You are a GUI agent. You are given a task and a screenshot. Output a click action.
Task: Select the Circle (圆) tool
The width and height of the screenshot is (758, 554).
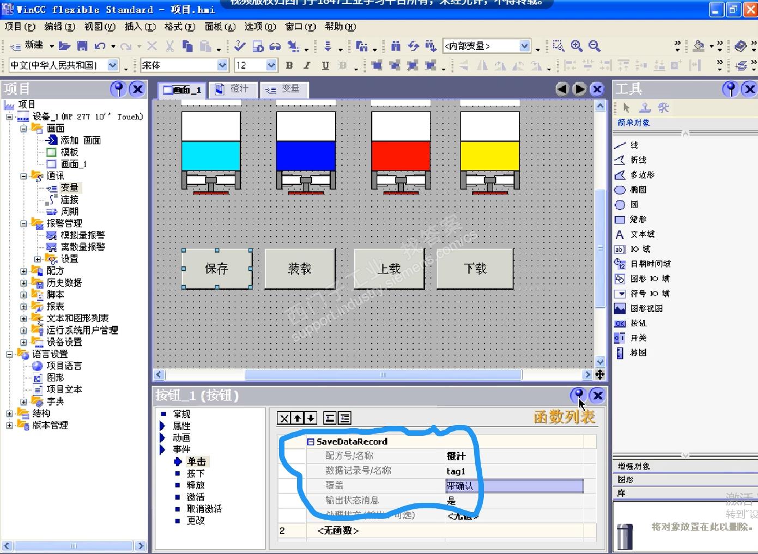point(627,205)
